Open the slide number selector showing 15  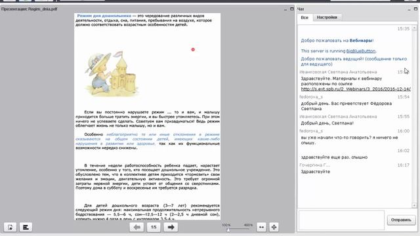pyautogui.click(x=154, y=227)
